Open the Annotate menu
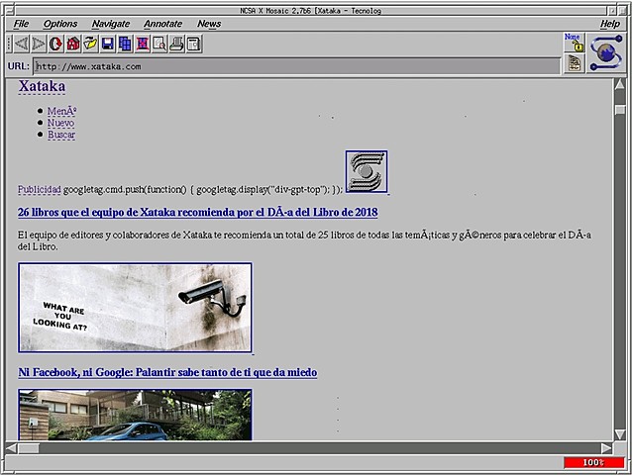632x475 pixels. click(162, 24)
